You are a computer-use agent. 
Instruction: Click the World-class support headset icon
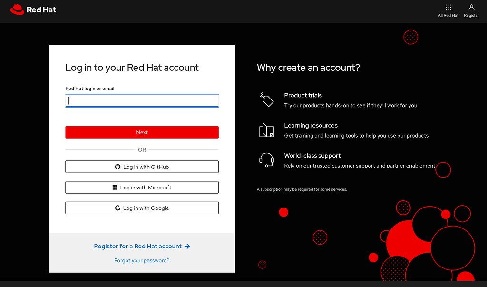pyautogui.click(x=266, y=160)
